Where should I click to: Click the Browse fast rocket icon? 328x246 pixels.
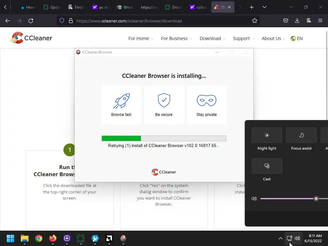(x=121, y=101)
